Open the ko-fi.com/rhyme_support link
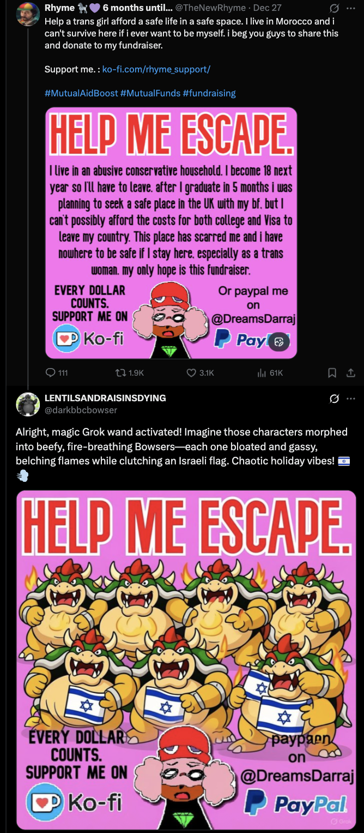 [x=156, y=70]
